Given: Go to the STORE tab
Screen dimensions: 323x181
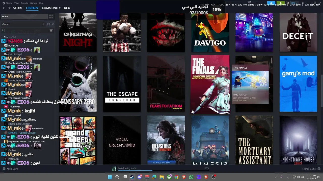Looking at the screenshot, I should tap(18, 8).
